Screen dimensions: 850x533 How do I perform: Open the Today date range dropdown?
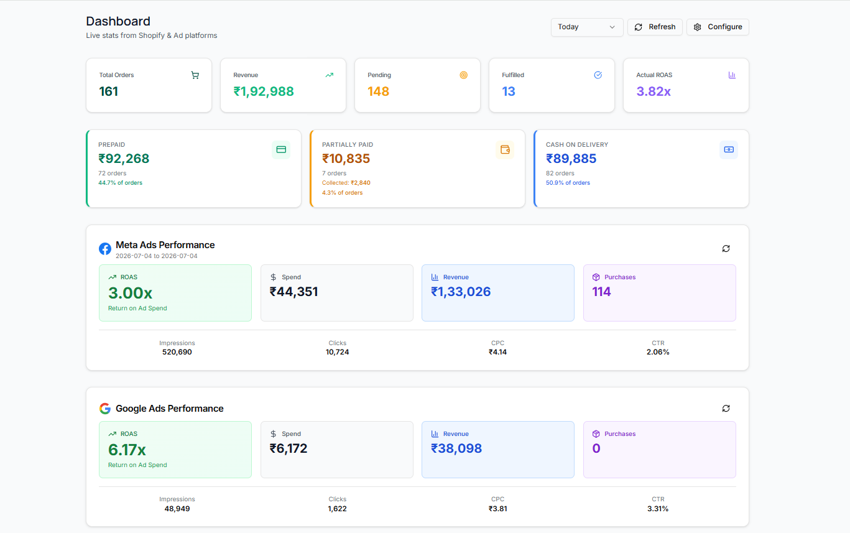(x=587, y=27)
